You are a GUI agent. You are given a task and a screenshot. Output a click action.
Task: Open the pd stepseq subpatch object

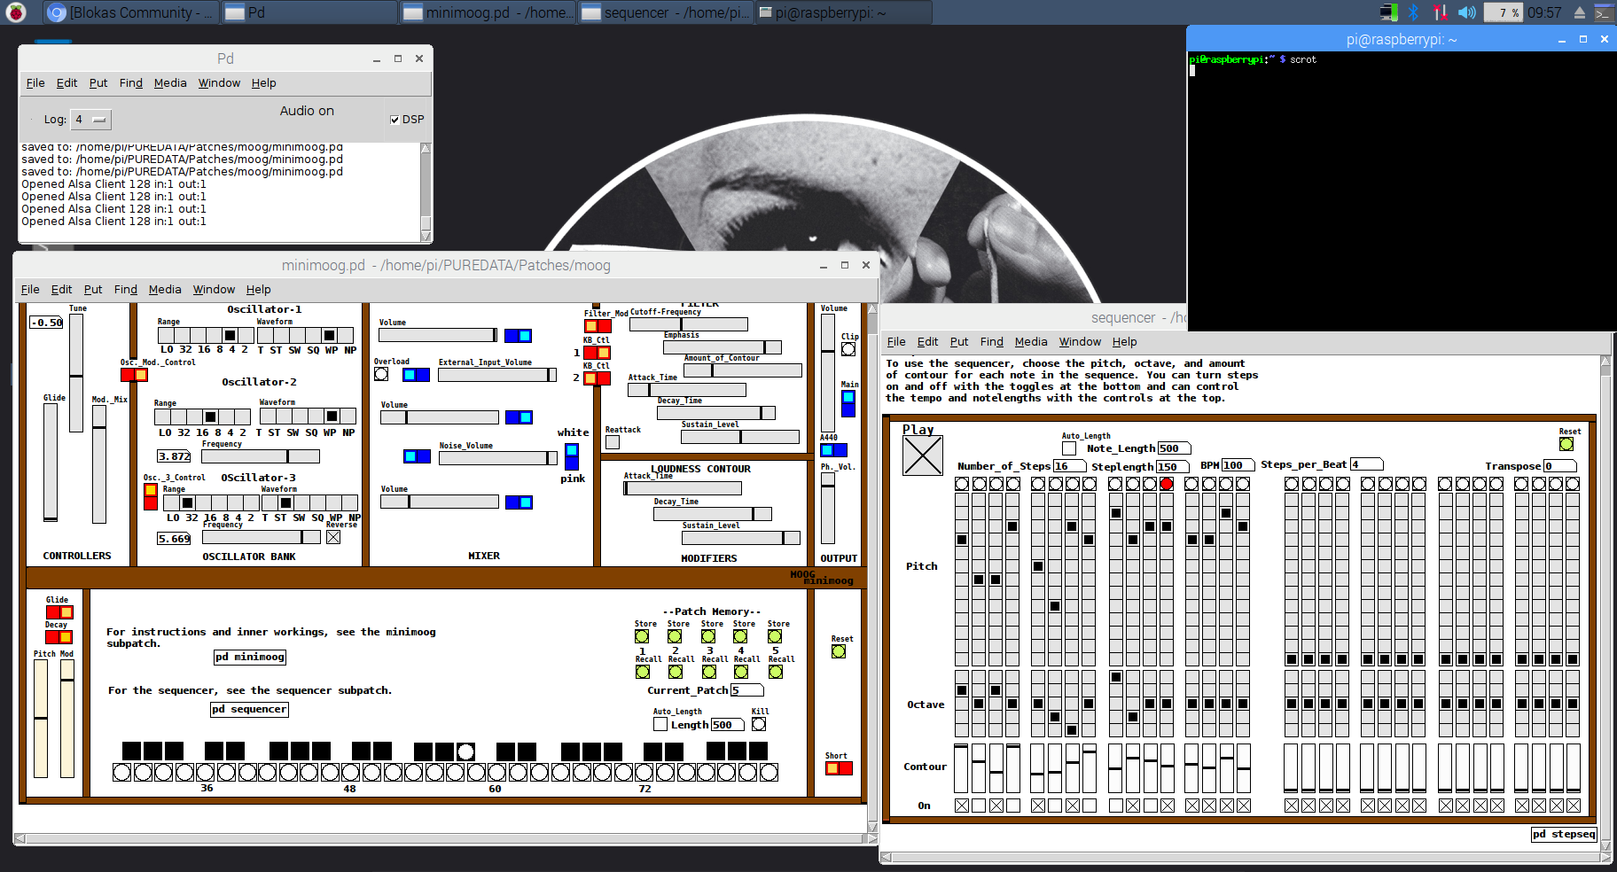(1564, 834)
